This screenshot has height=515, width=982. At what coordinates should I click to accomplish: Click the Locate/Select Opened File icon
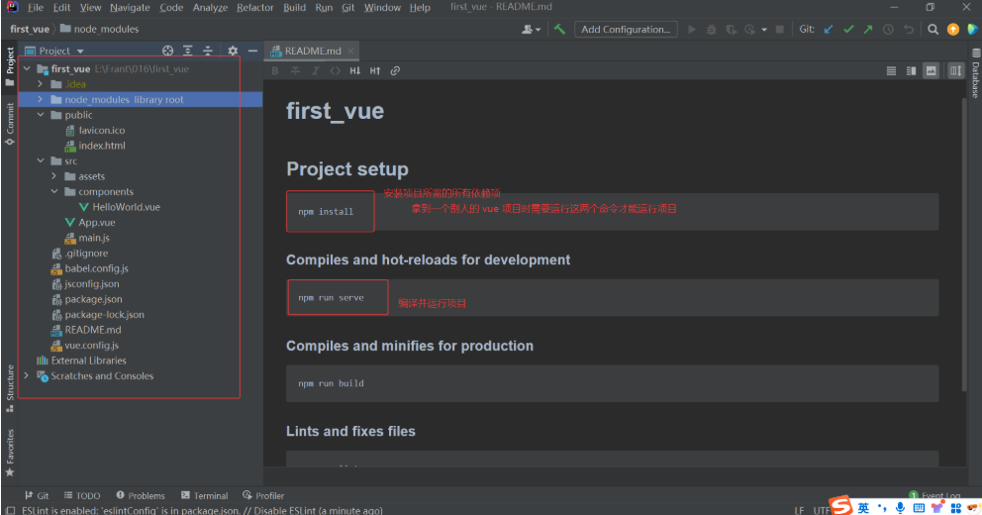[x=168, y=51]
